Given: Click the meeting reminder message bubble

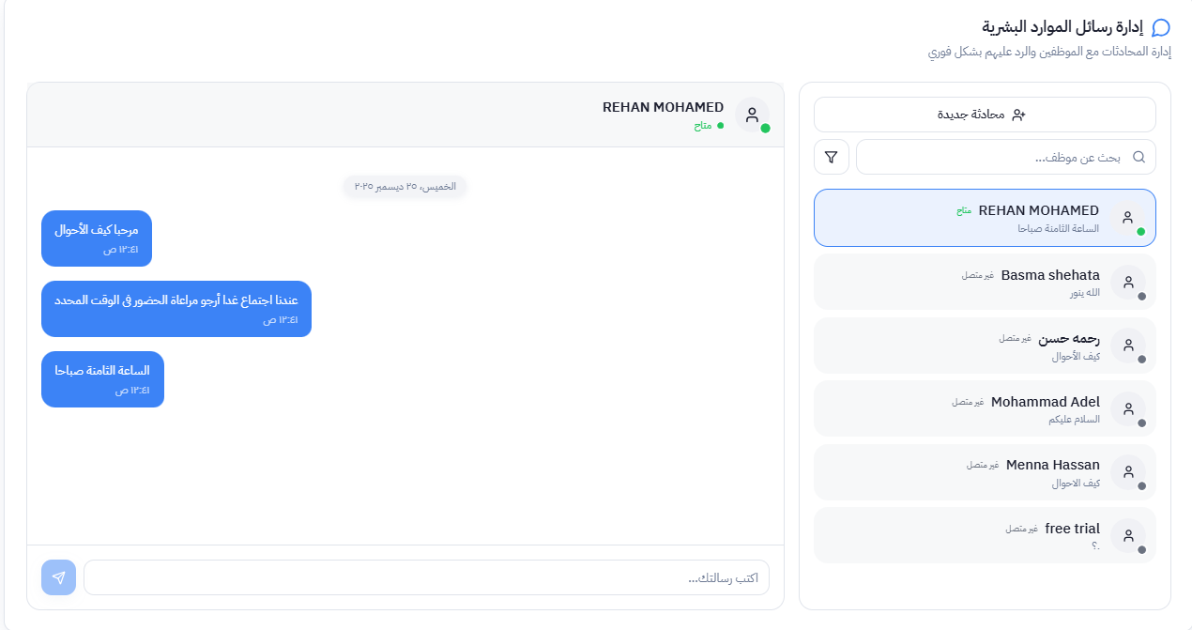Looking at the screenshot, I should [176, 309].
